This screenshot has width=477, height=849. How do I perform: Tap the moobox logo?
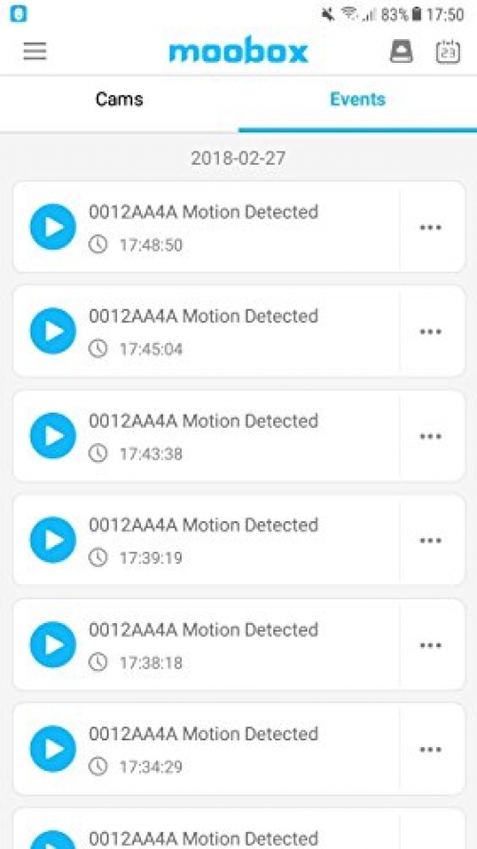click(x=238, y=52)
